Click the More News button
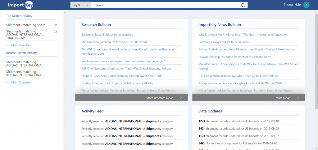Screen dimensions: 318x150 tap(249, 98)
